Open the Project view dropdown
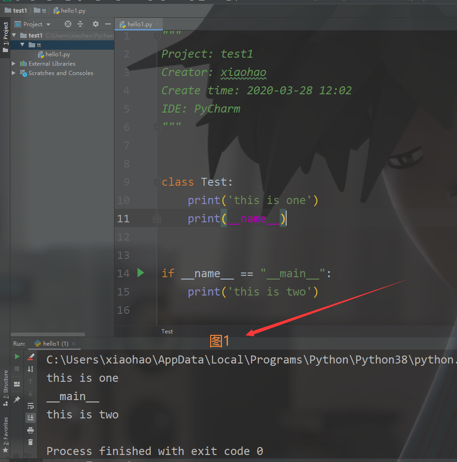Image resolution: width=457 pixels, height=462 pixels. (36, 24)
